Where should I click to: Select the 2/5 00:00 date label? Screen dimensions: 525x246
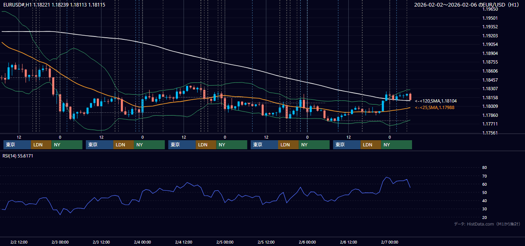[x=225, y=242]
